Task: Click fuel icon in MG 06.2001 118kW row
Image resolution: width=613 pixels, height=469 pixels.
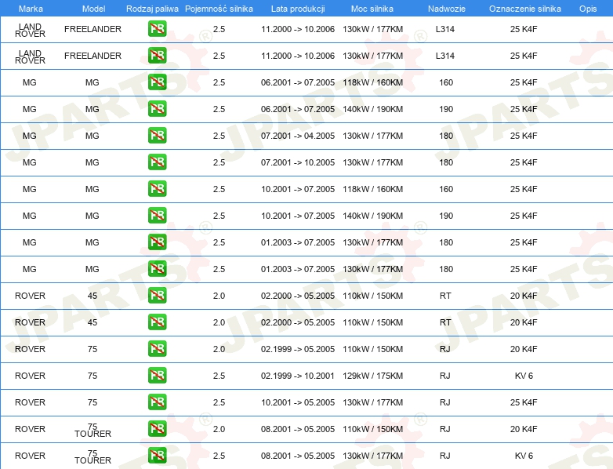Action: [x=157, y=82]
